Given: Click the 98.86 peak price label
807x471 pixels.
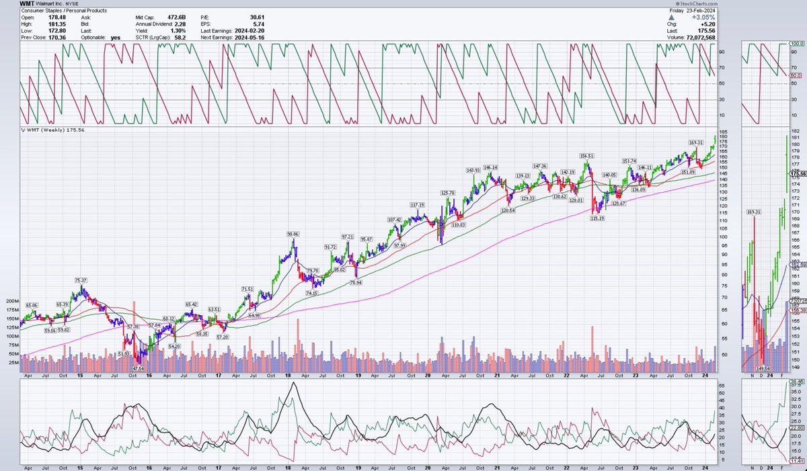Looking at the screenshot, I should click(x=293, y=233).
